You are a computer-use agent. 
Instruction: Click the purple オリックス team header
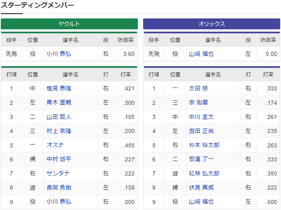(212, 24)
